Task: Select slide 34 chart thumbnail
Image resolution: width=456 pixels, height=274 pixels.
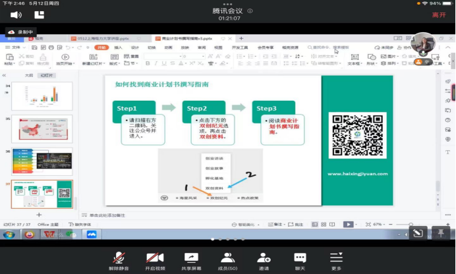Action: click(42, 96)
